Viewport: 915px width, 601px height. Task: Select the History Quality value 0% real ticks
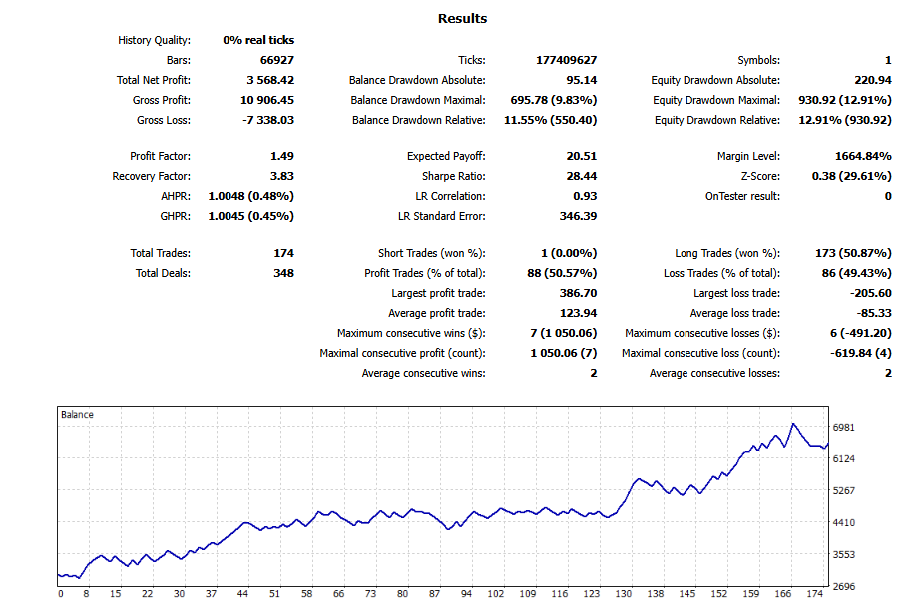[258, 41]
